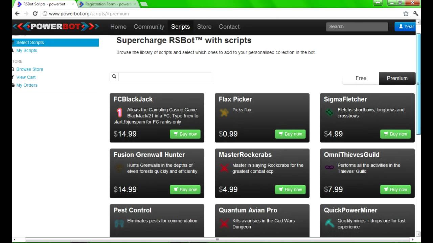Click the Fusion Grenwall Hunter title
The image size is (433, 243).
coord(149,155)
